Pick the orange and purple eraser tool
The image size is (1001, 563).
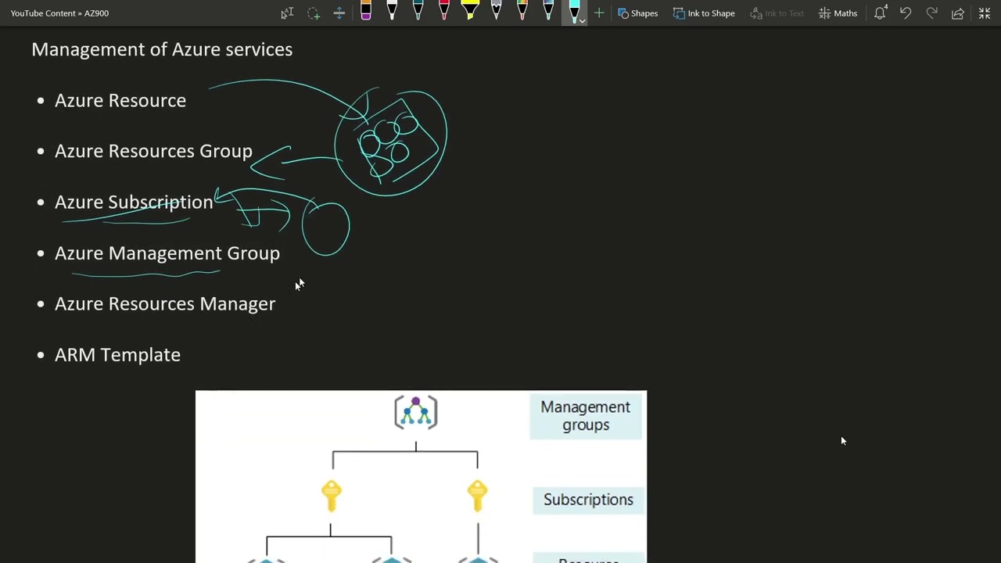pyautogui.click(x=366, y=11)
